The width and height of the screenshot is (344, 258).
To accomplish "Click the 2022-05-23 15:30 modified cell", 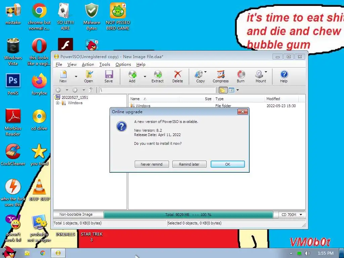I will coord(281,106).
